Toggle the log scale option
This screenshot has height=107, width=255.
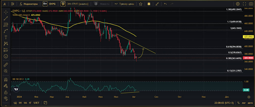(x=244, y=103)
